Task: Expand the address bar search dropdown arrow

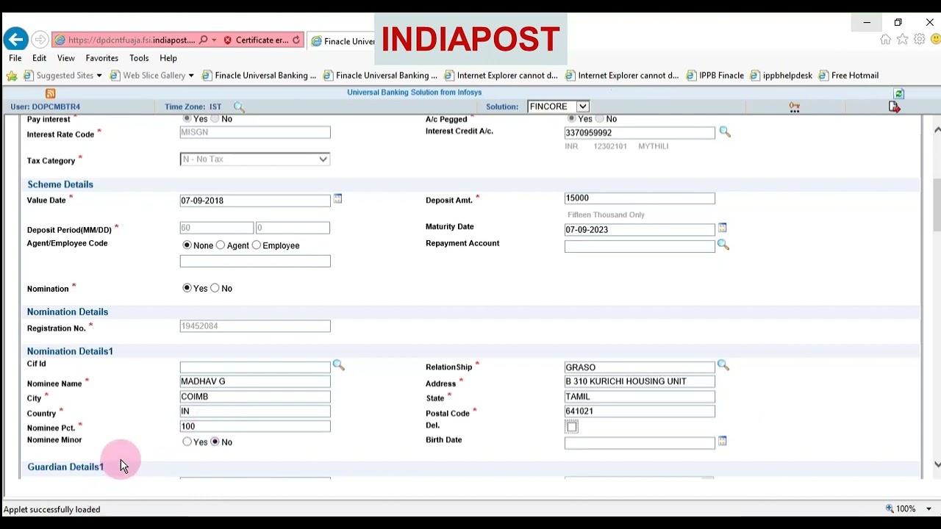Action: pos(214,40)
